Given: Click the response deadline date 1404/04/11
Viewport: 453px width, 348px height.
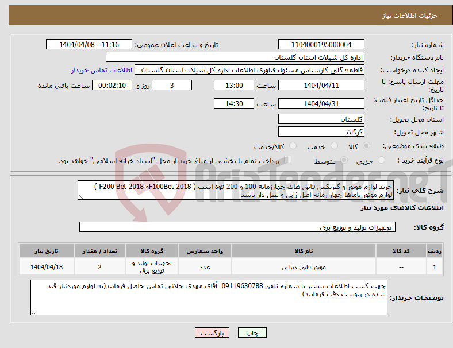Looking at the screenshot, I should pyautogui.click(x=321, y=85).
